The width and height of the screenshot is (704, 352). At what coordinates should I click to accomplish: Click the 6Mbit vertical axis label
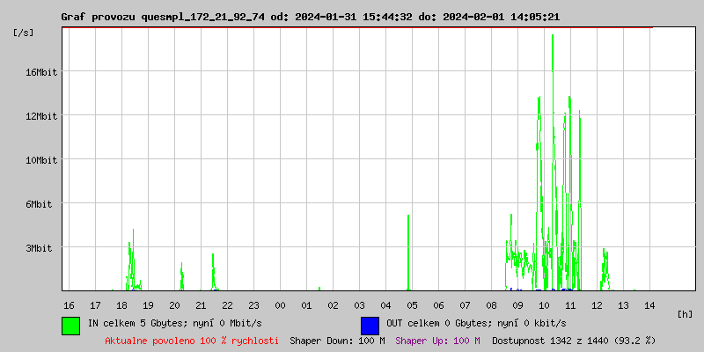point(40,204)
